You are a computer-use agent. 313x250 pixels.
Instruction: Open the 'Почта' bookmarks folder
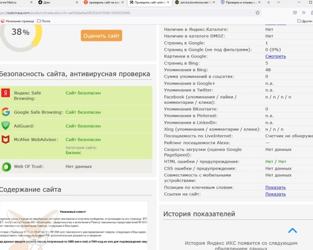(x=44, y=21)
